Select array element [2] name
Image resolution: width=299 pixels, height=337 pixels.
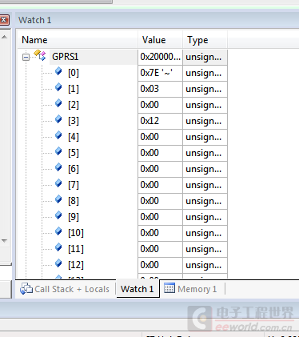point(74,105)
